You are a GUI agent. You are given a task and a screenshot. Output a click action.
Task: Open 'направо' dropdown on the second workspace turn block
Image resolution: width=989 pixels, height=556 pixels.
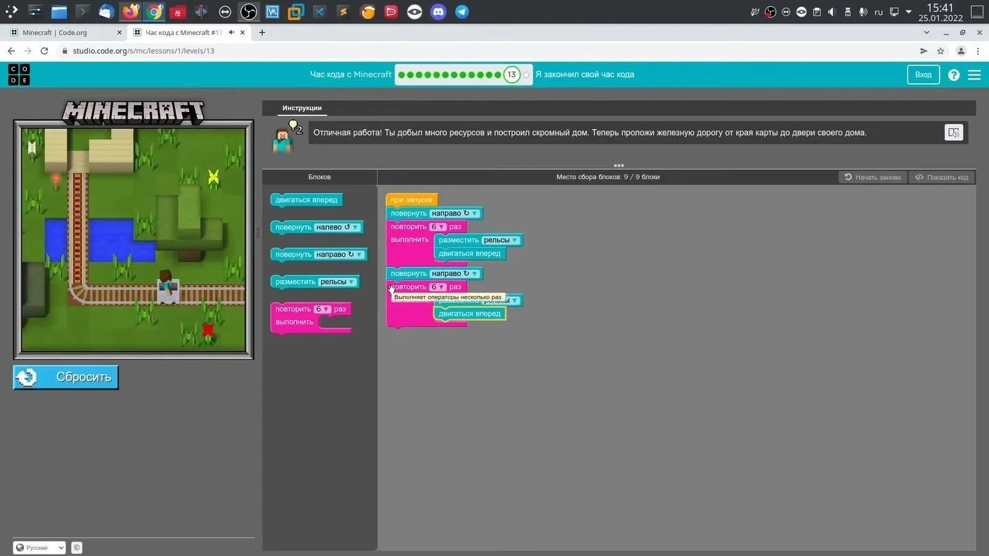[x=455, y=274]
